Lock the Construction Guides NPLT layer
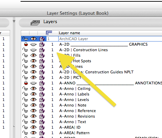 tap(25, 72)
